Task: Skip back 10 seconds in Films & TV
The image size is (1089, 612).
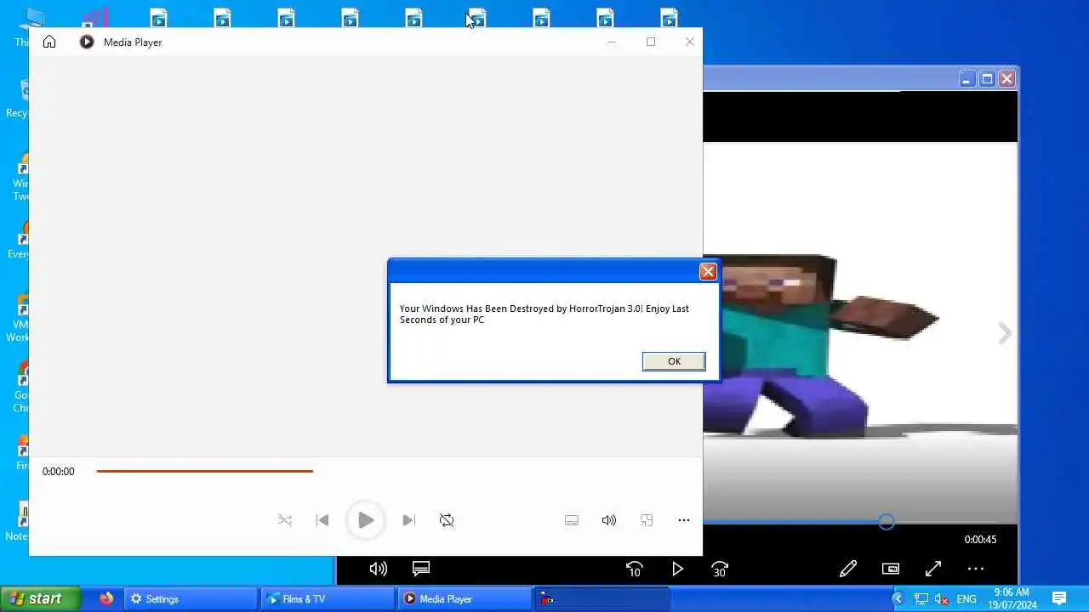Action: coord(634,569)
